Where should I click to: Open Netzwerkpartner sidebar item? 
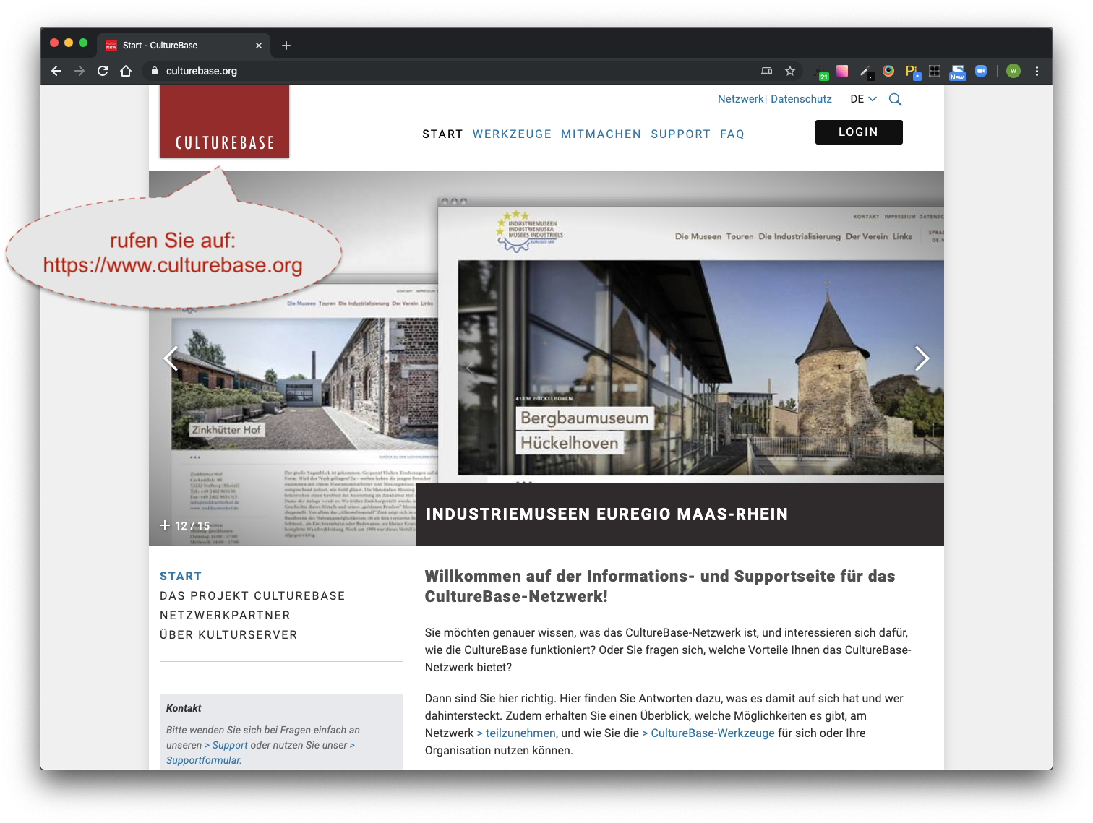(225, 616)
